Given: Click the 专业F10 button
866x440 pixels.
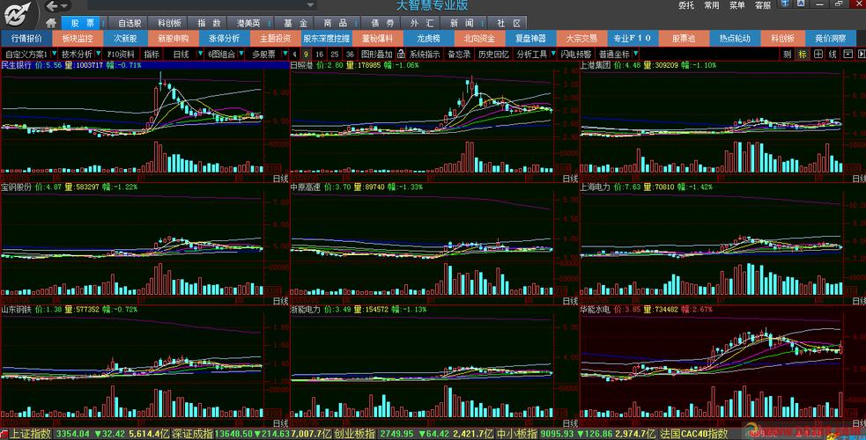Looking at the screenshot, I should coord(632,39).
